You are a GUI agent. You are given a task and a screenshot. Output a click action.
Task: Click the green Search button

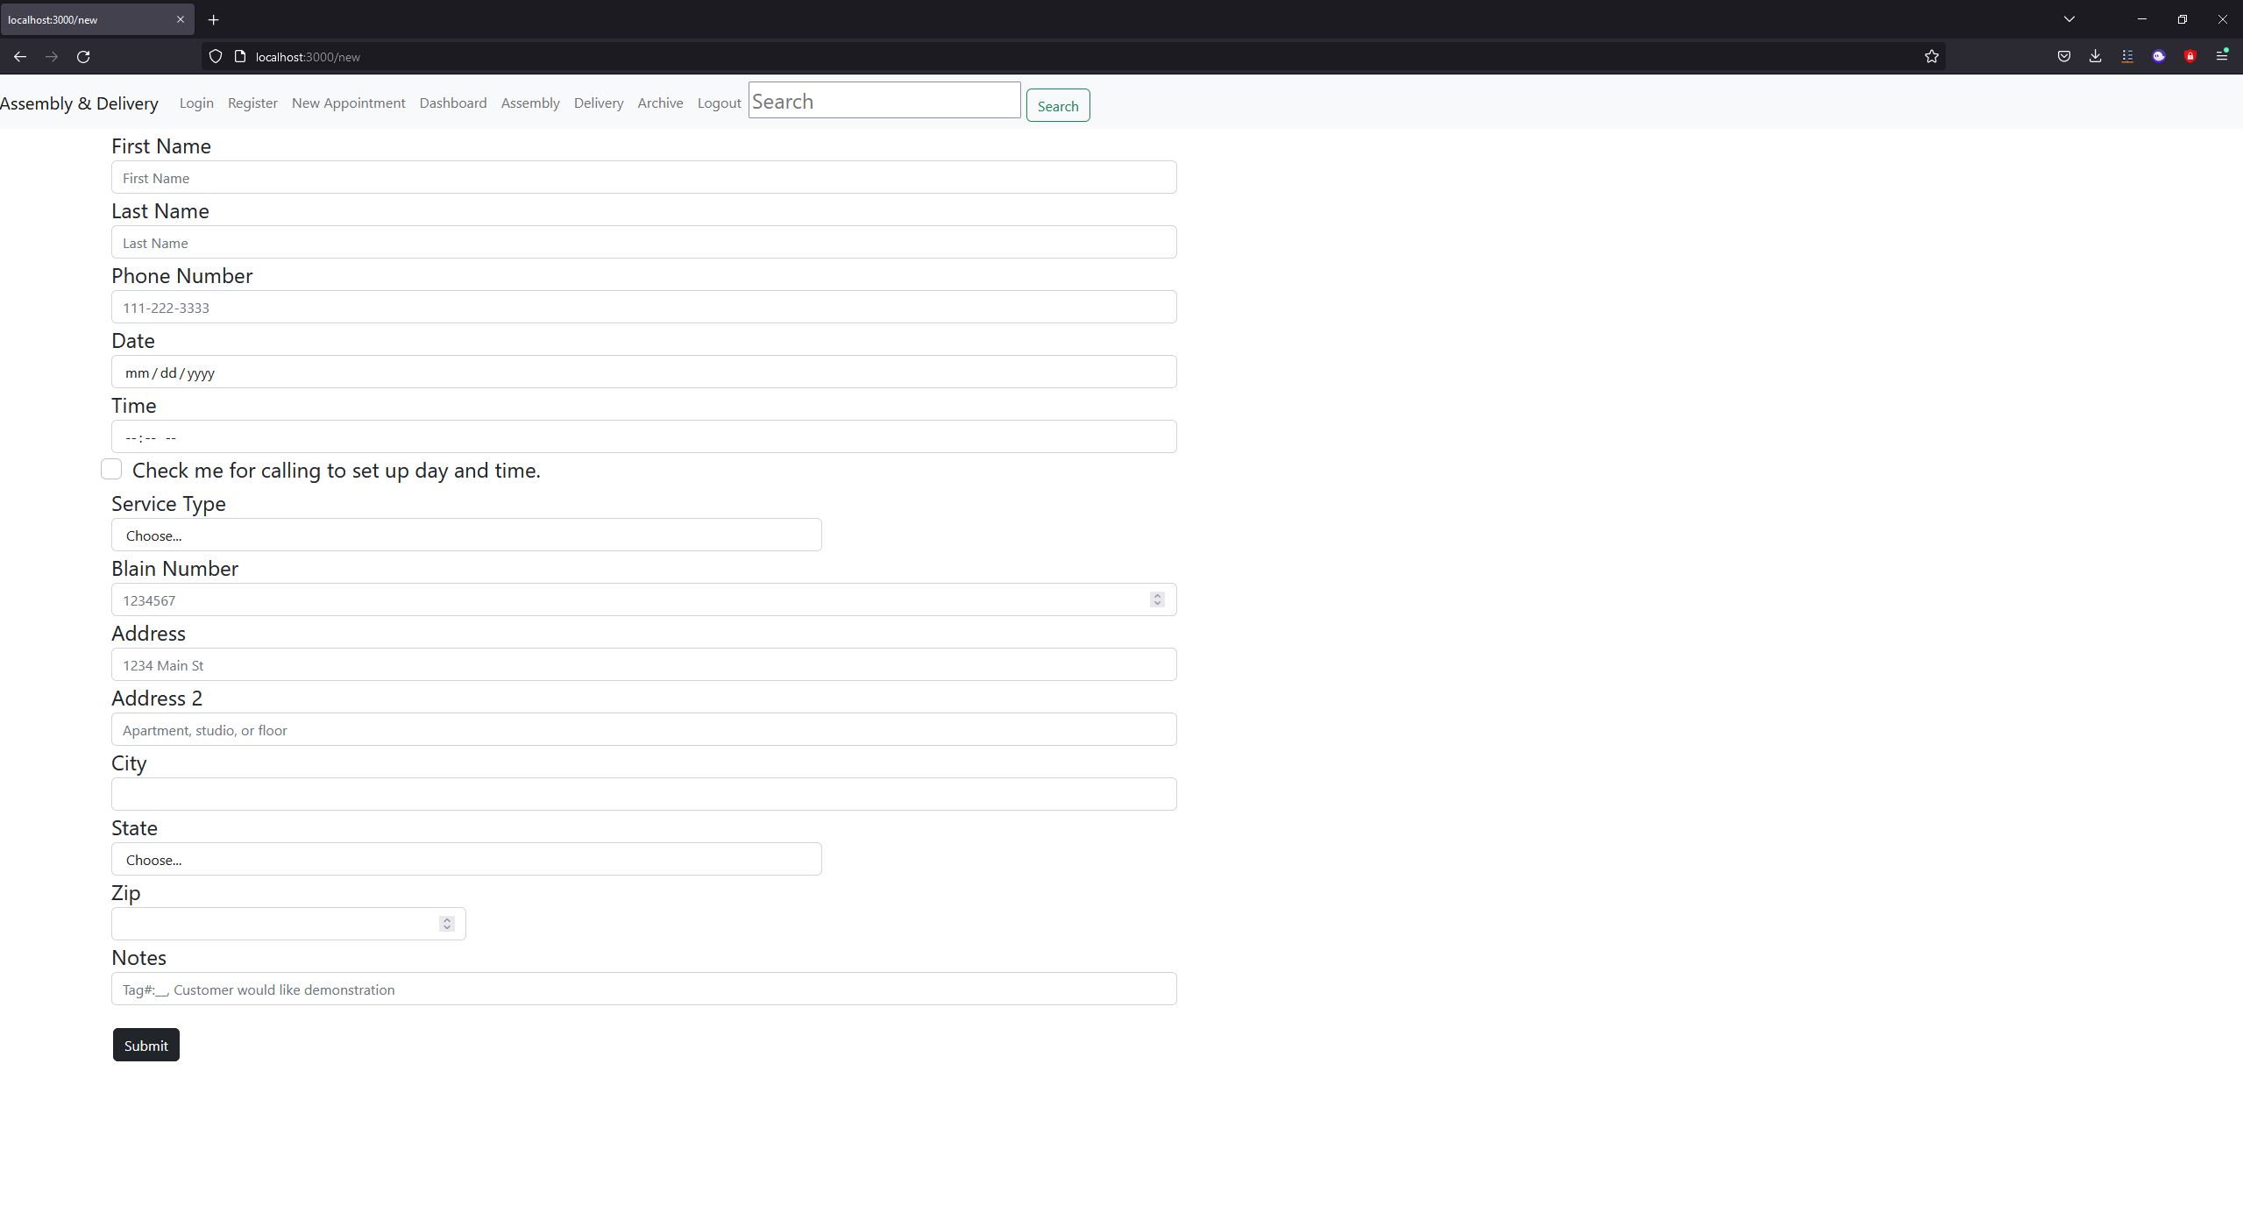tap(1058, 105)
